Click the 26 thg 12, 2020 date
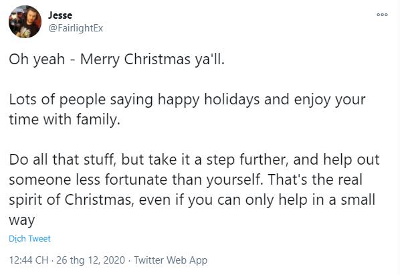The height and width of the screenshot is (275, 400). (x=90, y=260)
